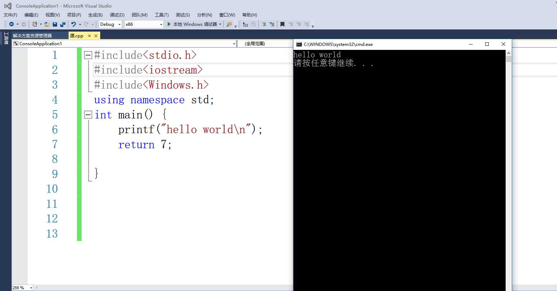This screenshot has height=291, width=557.
Task: Close the 源.cpp editor tab
Action: click(x=96, y=36)
